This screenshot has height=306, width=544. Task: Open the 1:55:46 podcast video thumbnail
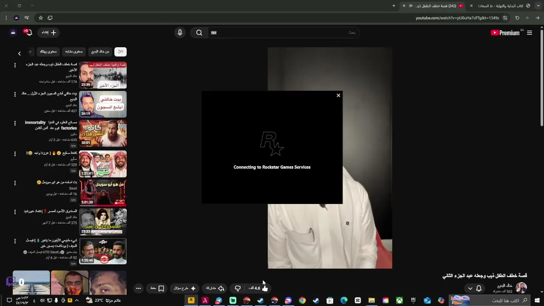pos(103,251)
